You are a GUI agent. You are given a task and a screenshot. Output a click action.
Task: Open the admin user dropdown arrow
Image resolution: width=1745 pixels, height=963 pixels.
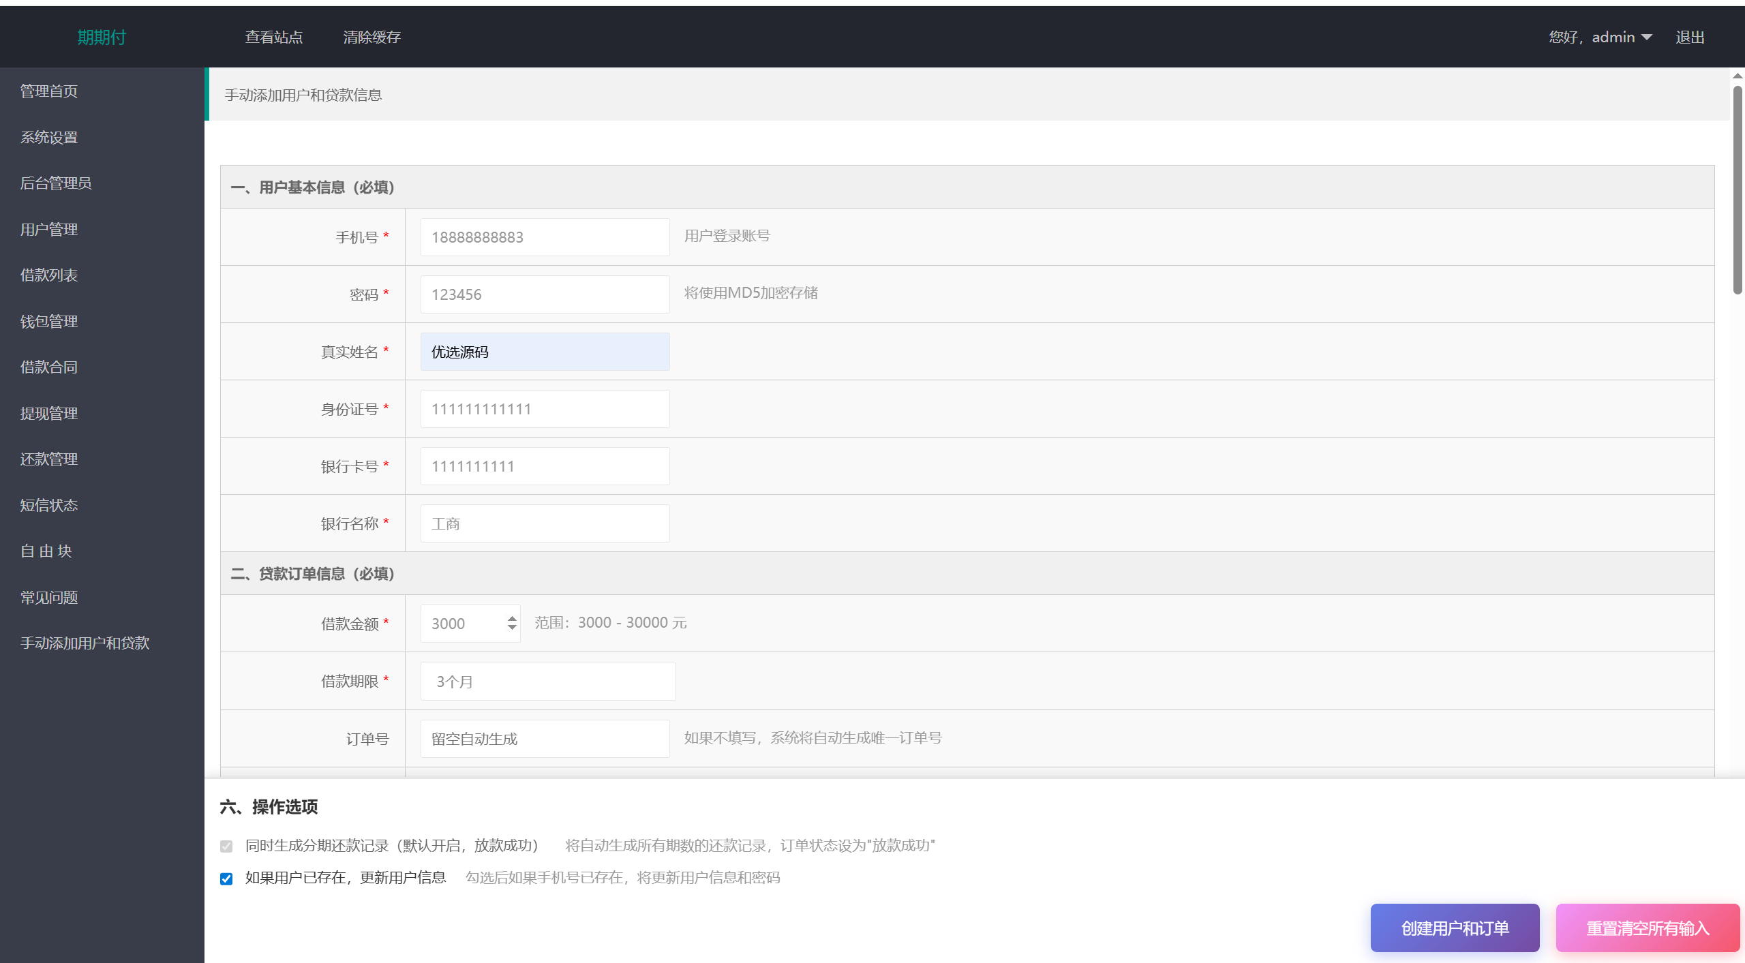1647,37
